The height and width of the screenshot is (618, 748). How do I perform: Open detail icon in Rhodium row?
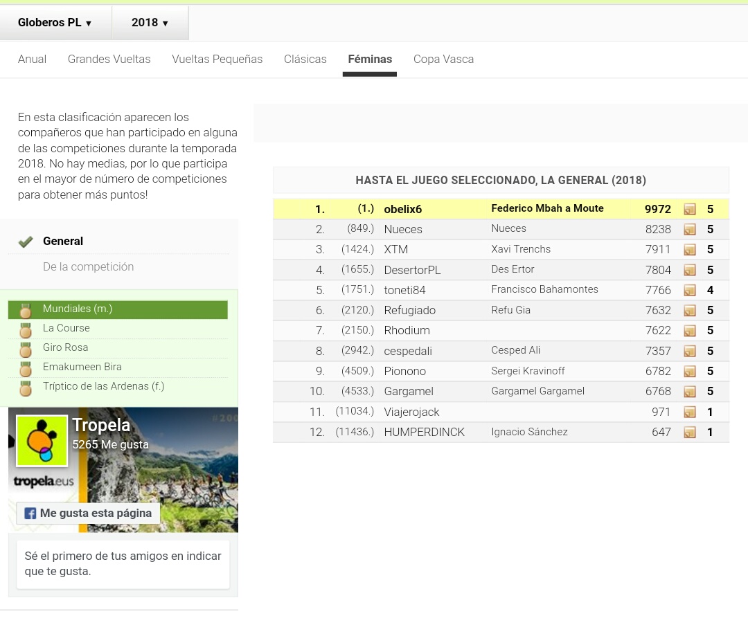689,331
